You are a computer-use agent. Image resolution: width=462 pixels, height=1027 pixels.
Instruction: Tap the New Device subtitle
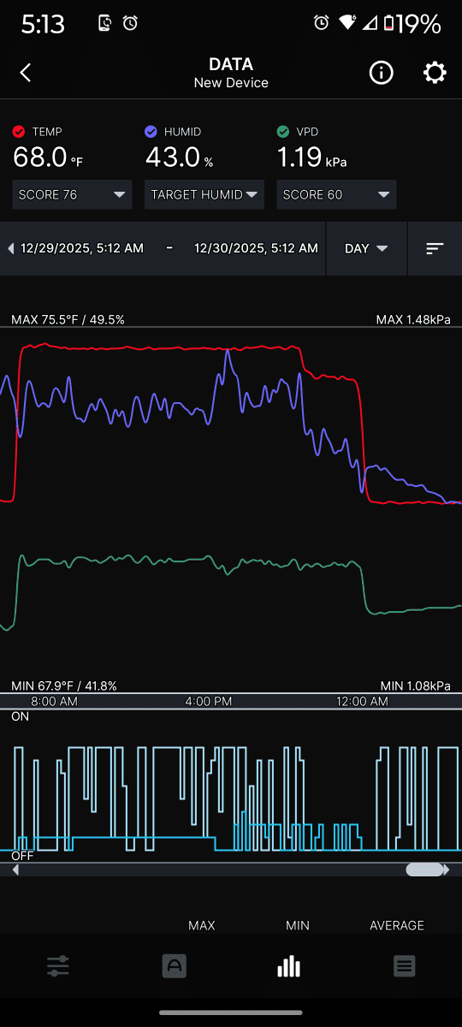[231, 83]
